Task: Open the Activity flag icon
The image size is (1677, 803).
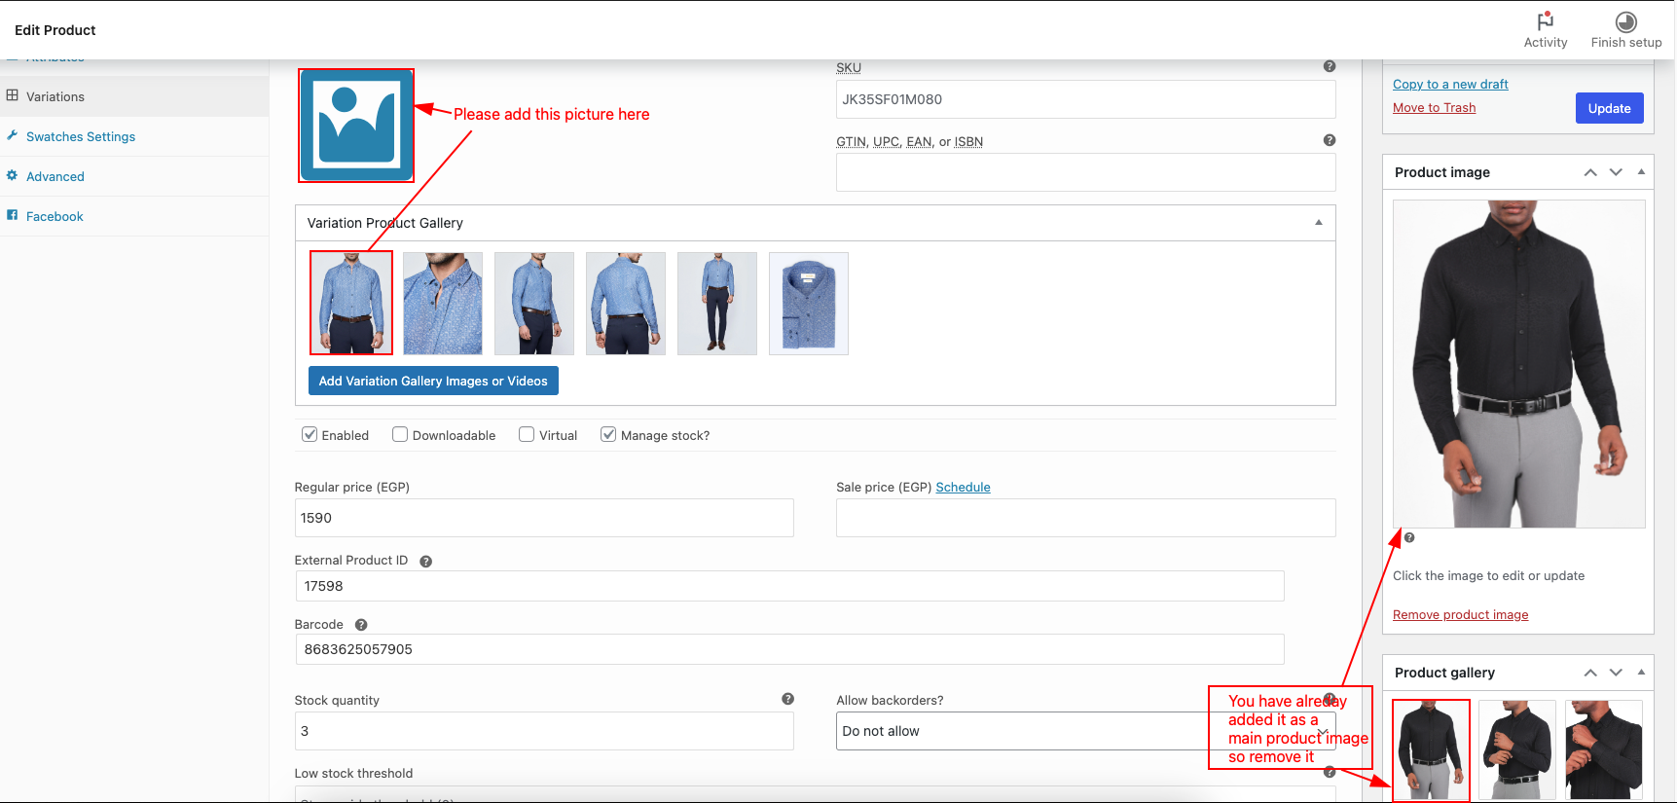Action: pos(1545,21)
